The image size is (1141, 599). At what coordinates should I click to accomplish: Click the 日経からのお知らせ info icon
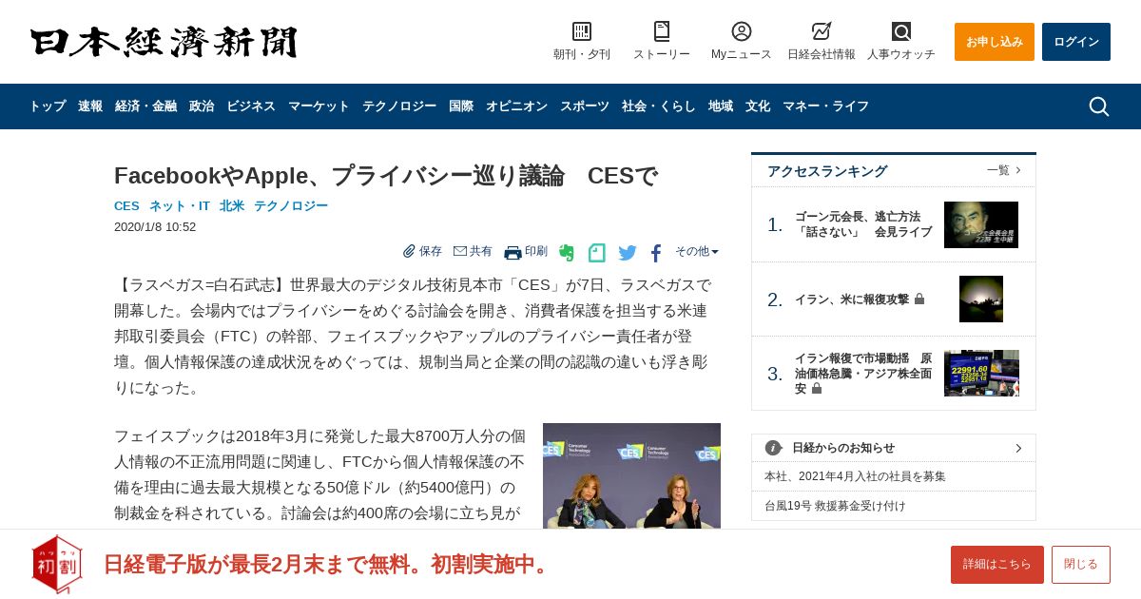pos(773,448)
